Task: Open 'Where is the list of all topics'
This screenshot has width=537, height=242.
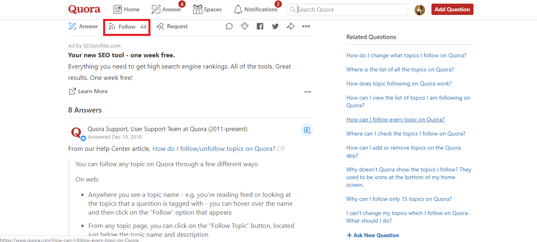Action: [x=400, y=69]
